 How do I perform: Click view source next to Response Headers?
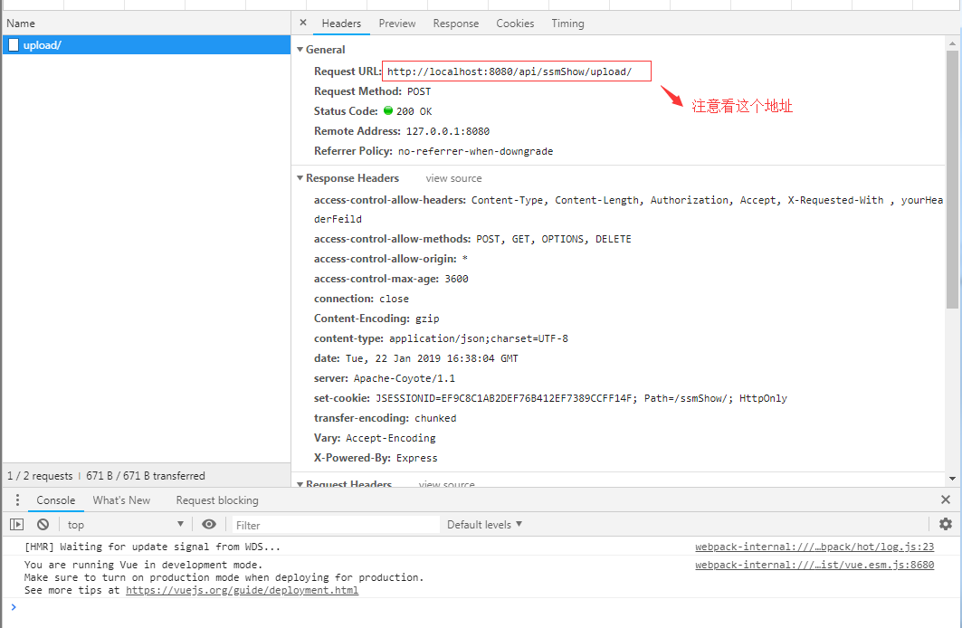click(452, 177)
